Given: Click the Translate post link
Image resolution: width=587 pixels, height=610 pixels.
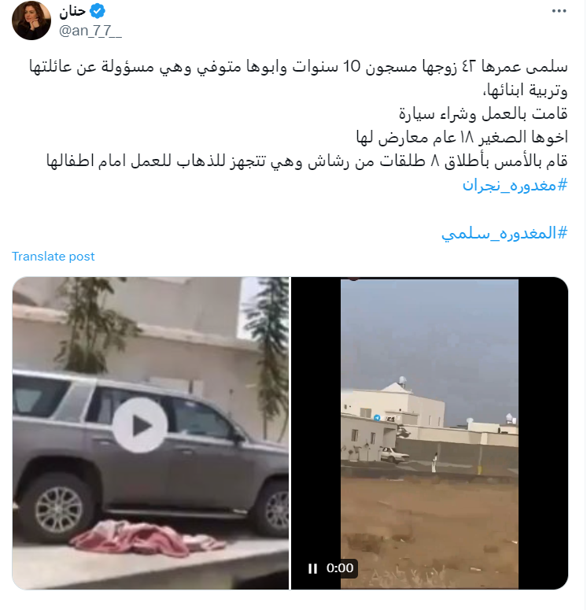Looking at the screenshot, I should click(53, 257).
